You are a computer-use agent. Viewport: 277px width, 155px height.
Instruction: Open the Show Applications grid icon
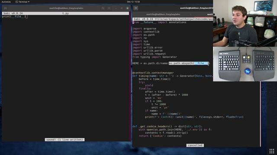[x=272, y=151]
